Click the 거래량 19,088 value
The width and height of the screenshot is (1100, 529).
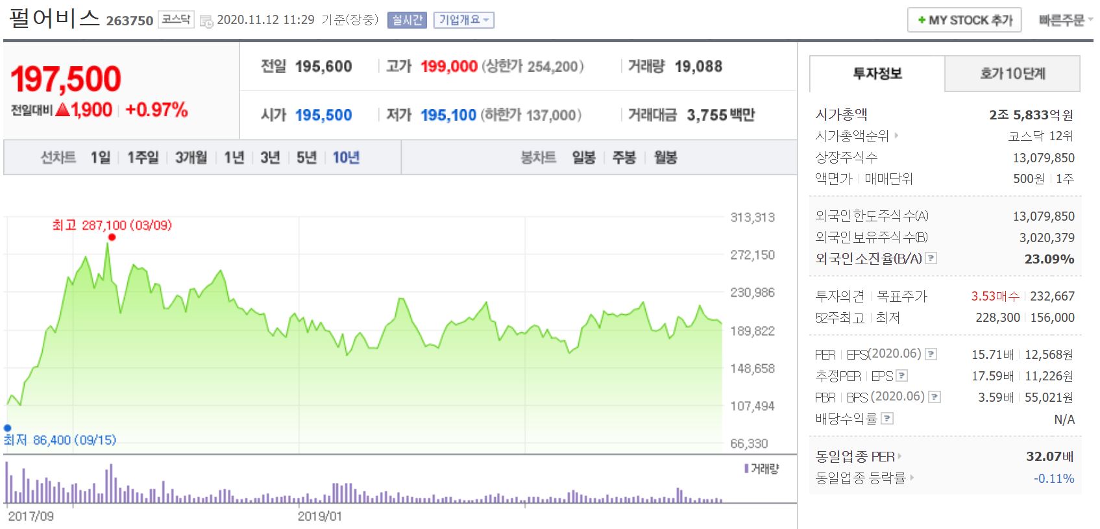(698, 66)
